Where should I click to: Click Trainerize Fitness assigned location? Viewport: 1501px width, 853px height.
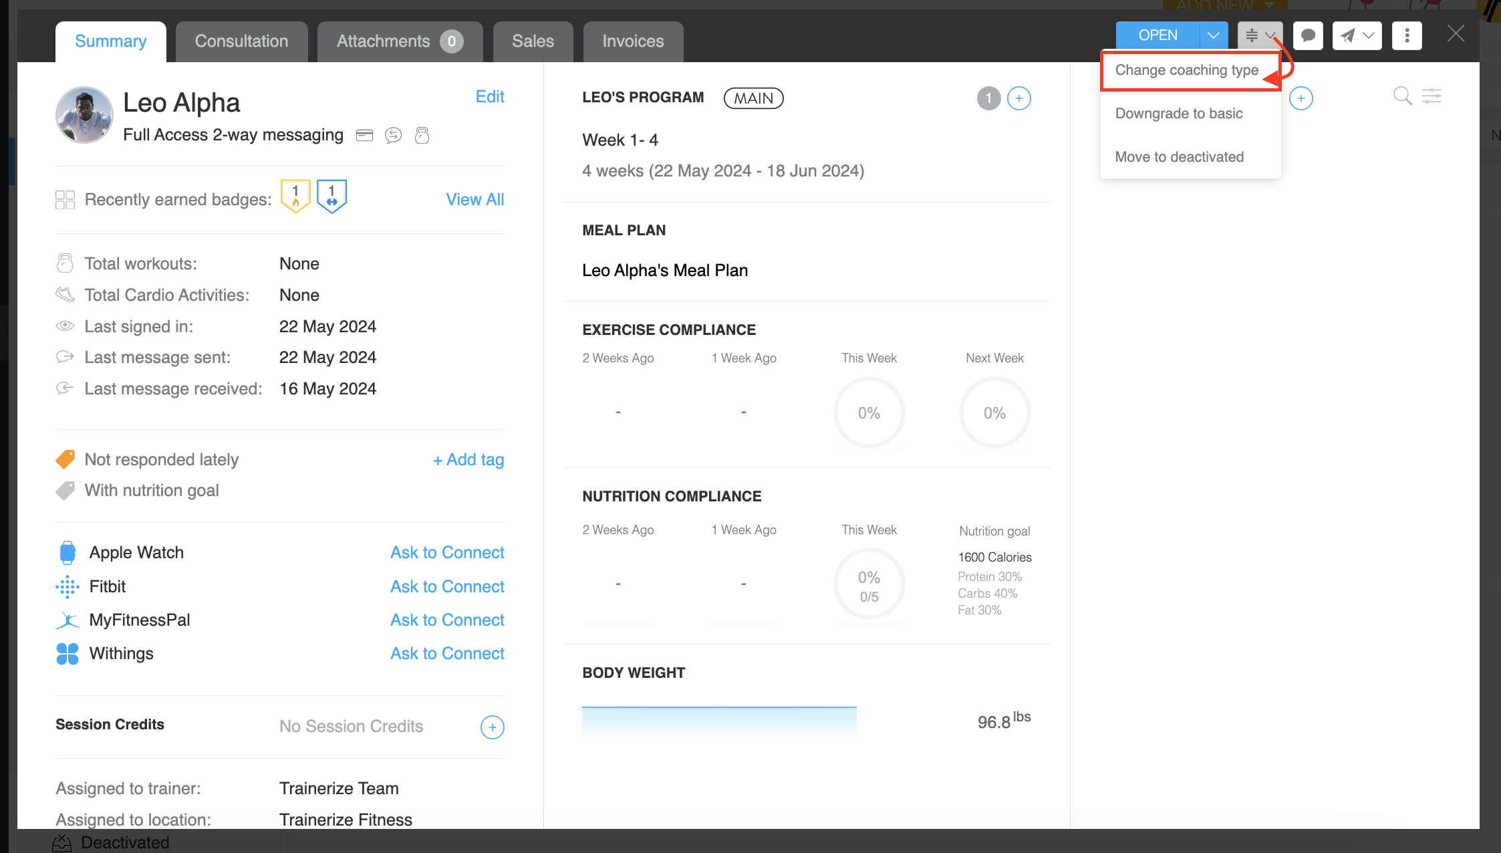click(346, 820)
